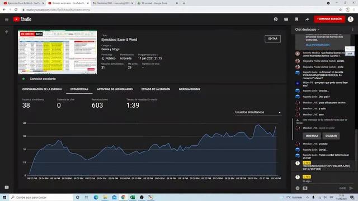The width and height of the screenshot is (358, 201).
Task: Open Microsoft Edge from the taskbar
Action: tap(96, 197)
